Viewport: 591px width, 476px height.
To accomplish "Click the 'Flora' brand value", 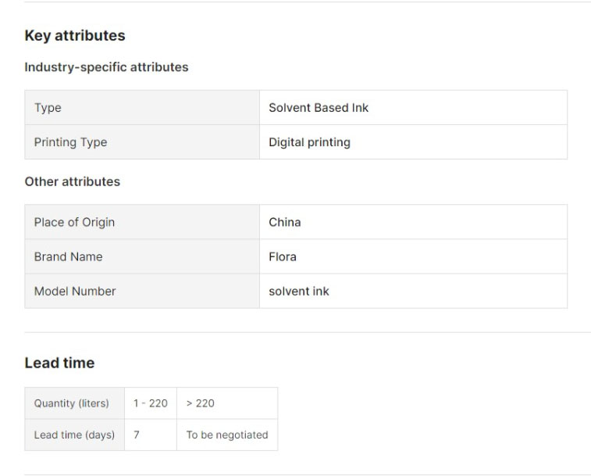I will pyautogui.click(x=283, y=256).
